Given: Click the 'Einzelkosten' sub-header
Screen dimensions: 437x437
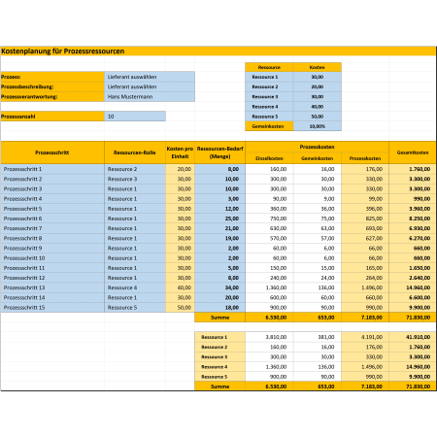Looking at the screenshot, I should click(x=269, y=158).
